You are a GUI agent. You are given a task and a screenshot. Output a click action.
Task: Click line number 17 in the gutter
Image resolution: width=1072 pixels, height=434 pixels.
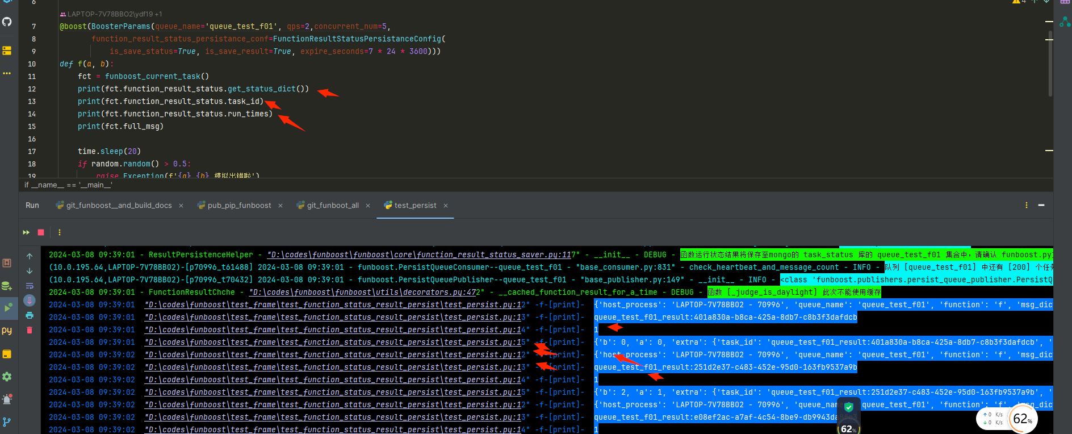[32, 152]
